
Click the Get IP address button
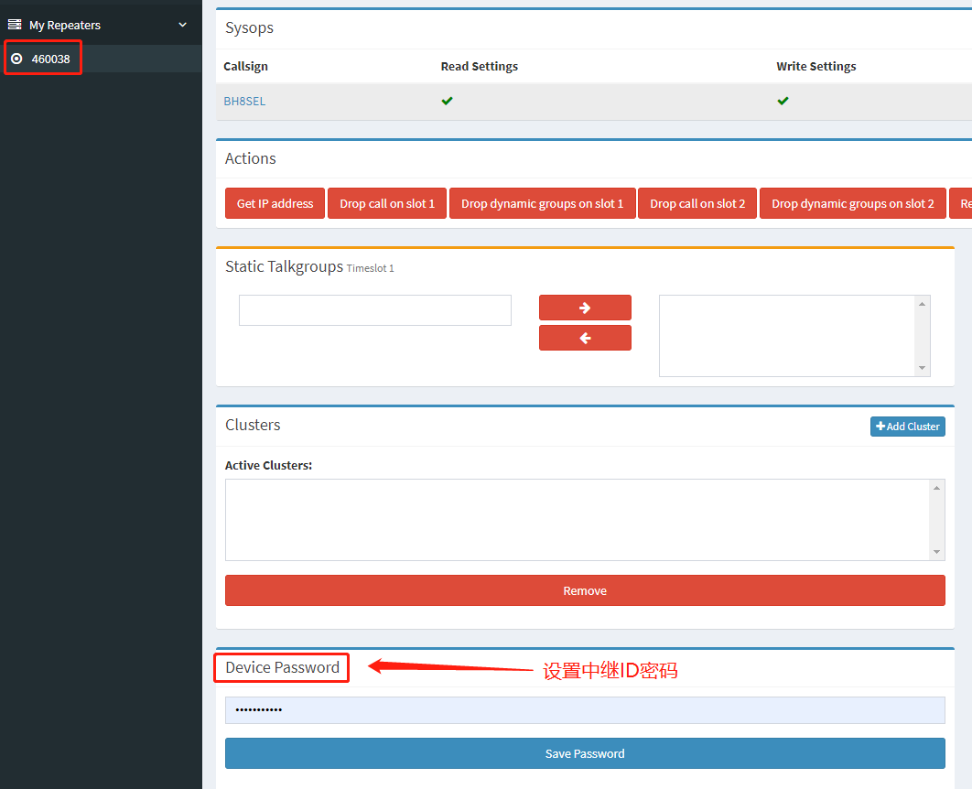(x=275, y=203)
